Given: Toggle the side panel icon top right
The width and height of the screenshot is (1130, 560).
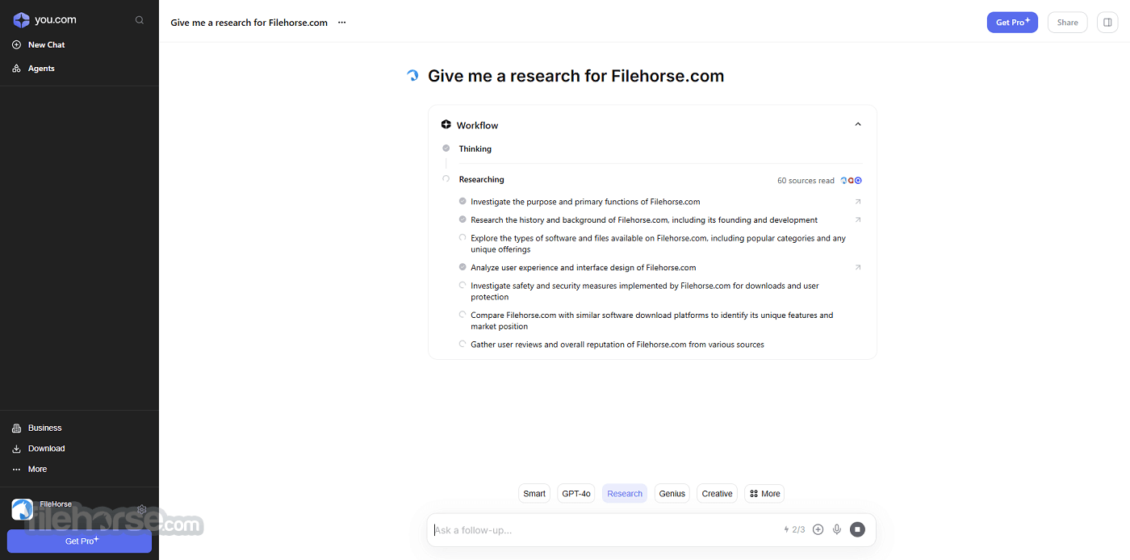Looking at the screenshot, I should tap(1107, 23).
